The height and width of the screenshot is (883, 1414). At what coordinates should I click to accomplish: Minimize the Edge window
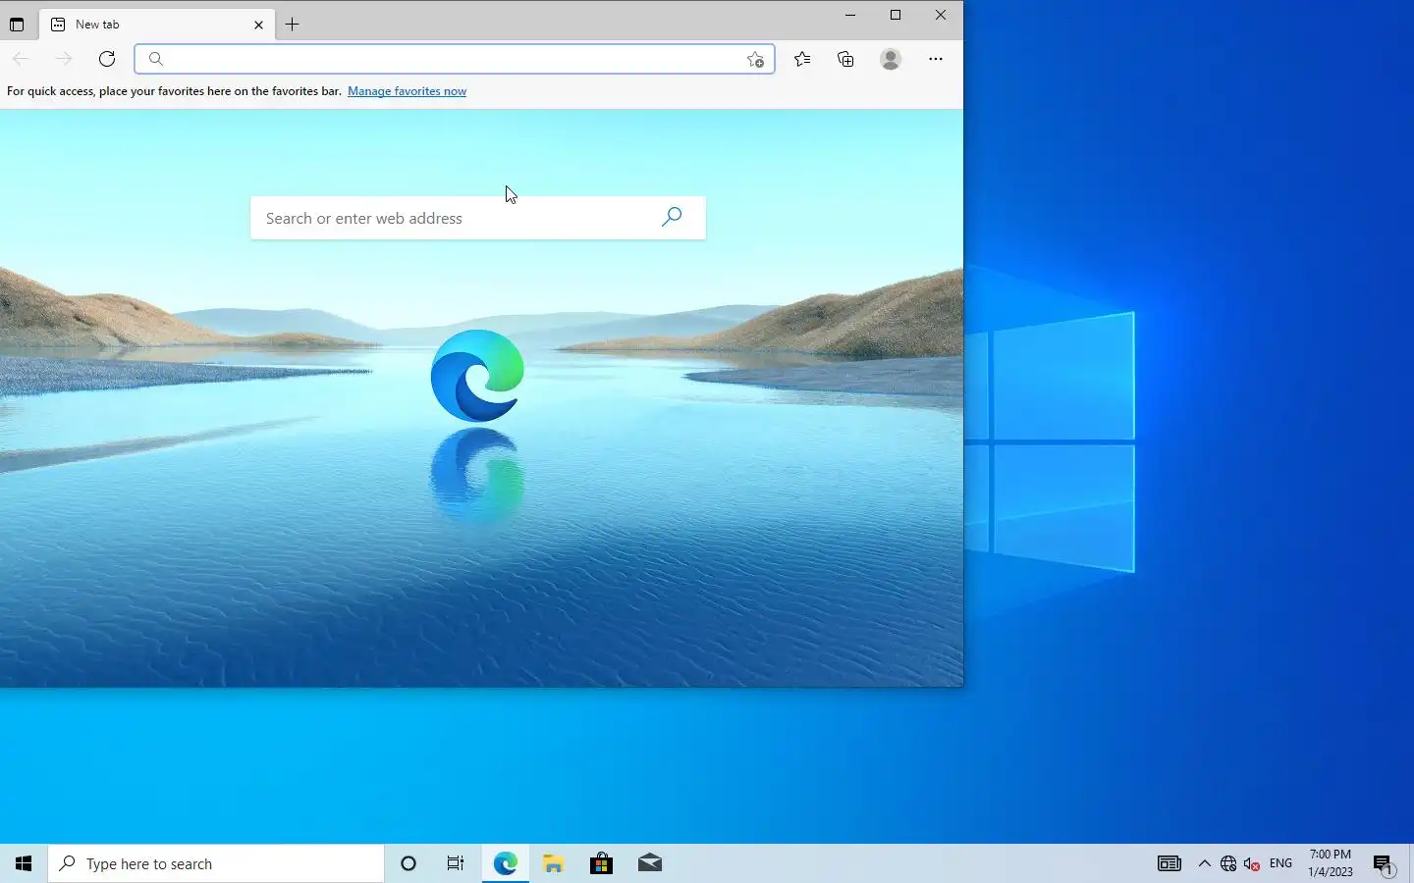point(850,15)
